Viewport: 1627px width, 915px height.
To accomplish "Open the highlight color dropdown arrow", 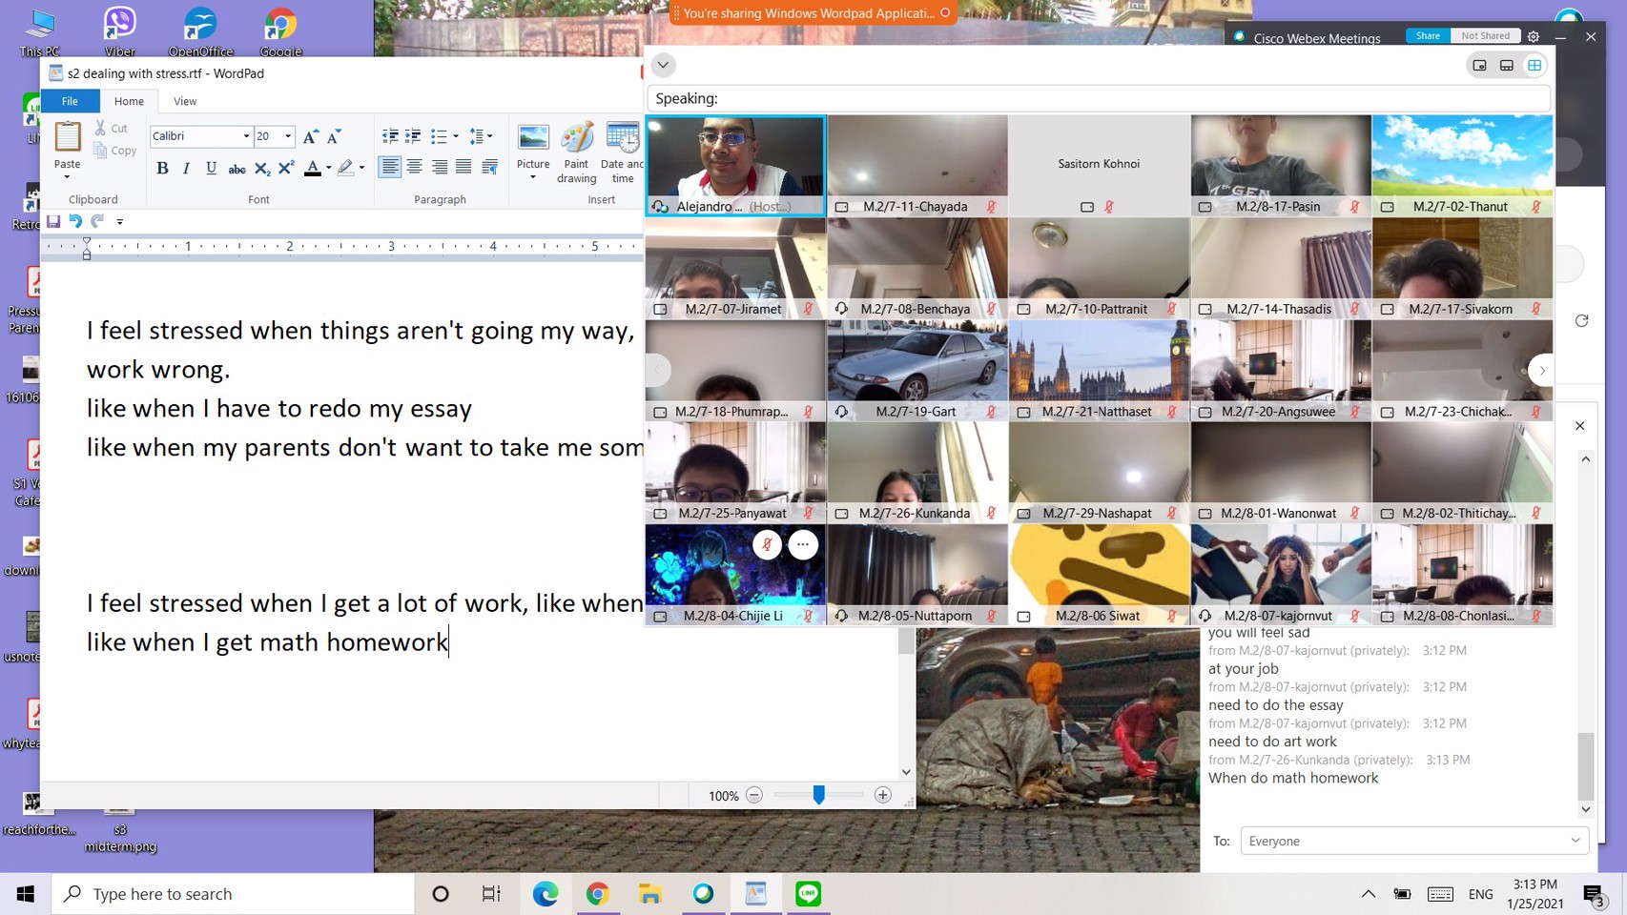I will 361,169.
